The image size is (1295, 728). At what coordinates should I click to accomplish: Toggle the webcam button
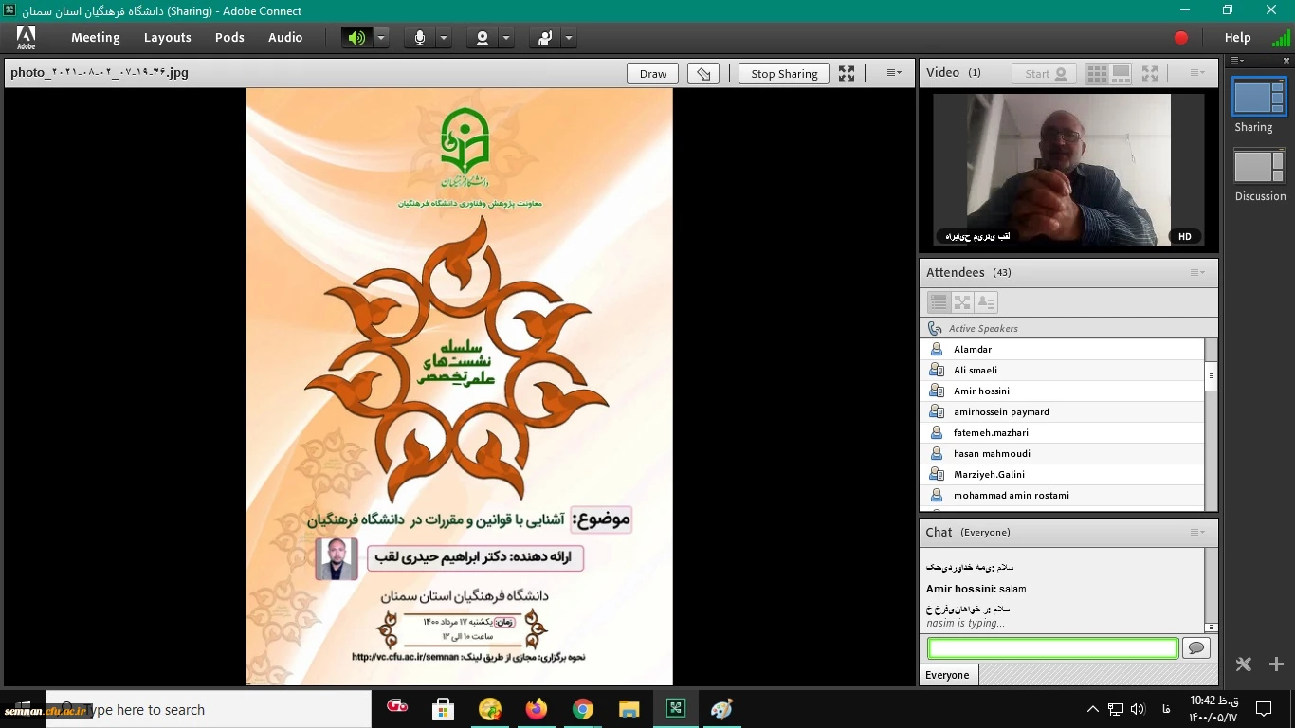(x=483, y=38)
